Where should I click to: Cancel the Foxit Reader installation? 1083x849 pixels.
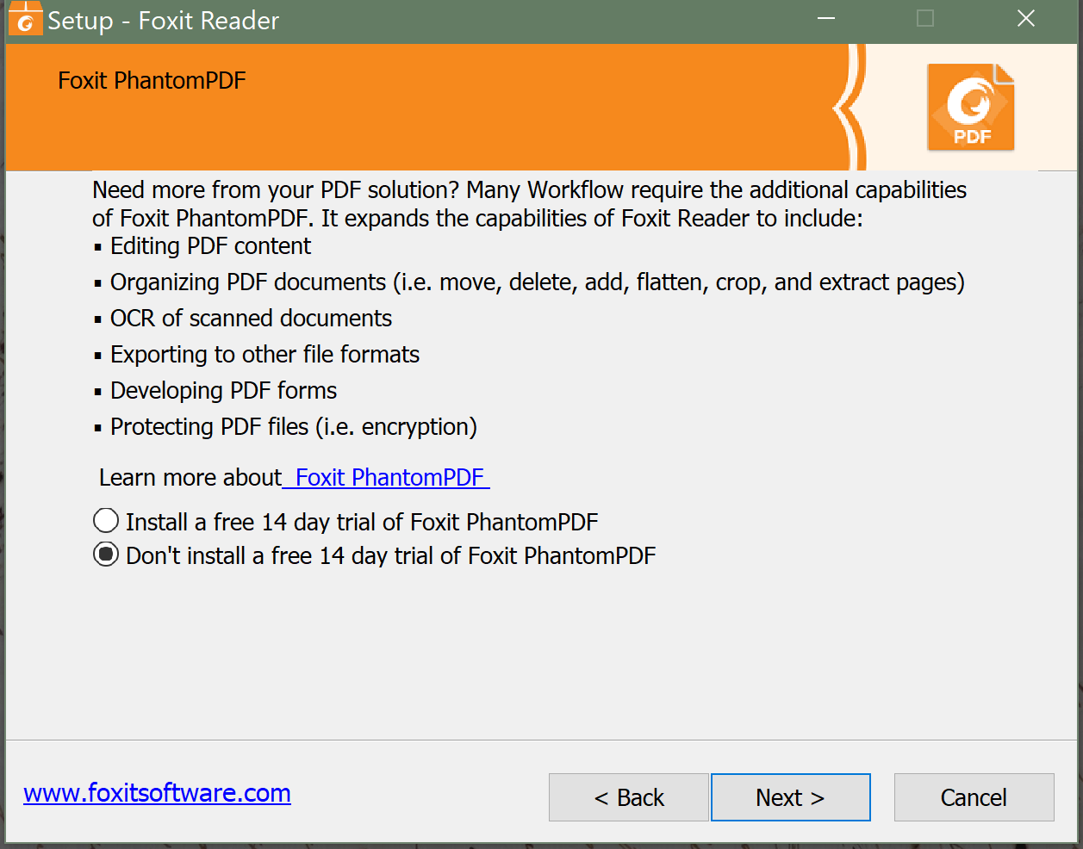tap(974, 797)
